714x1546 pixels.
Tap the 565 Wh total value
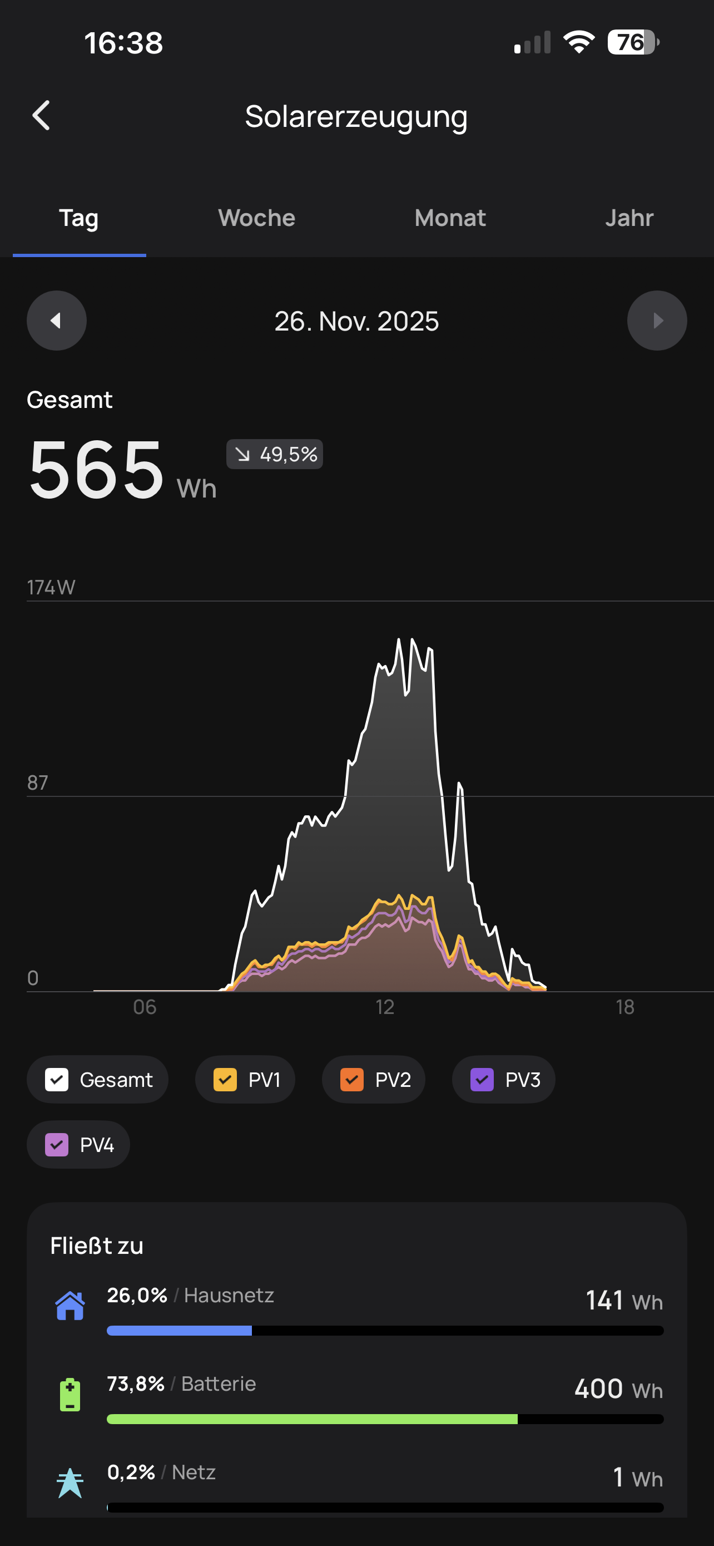(x=122, y=470)
